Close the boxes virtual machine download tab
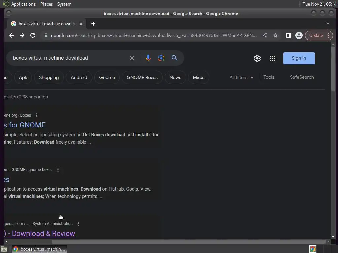Viewport: 338px width, 253px height. pos(81,24)
